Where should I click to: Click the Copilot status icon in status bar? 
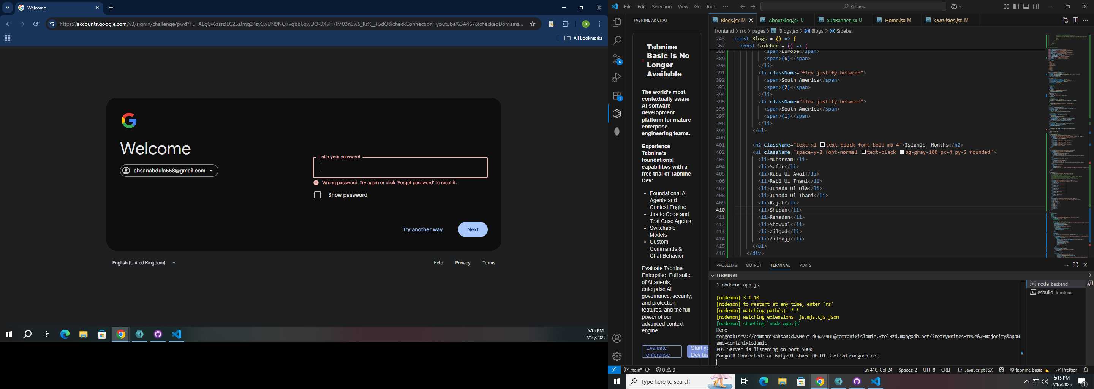(1001, 370)
